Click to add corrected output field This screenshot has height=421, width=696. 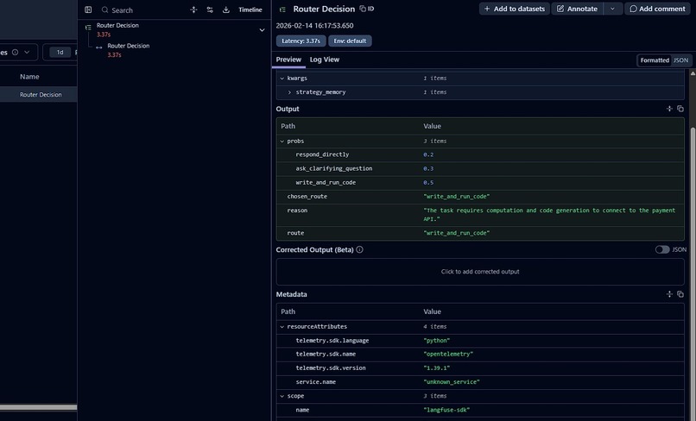480,272
